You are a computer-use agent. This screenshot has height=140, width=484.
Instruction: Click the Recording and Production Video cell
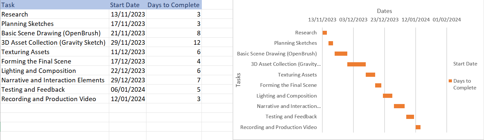(x=54, y=99)
